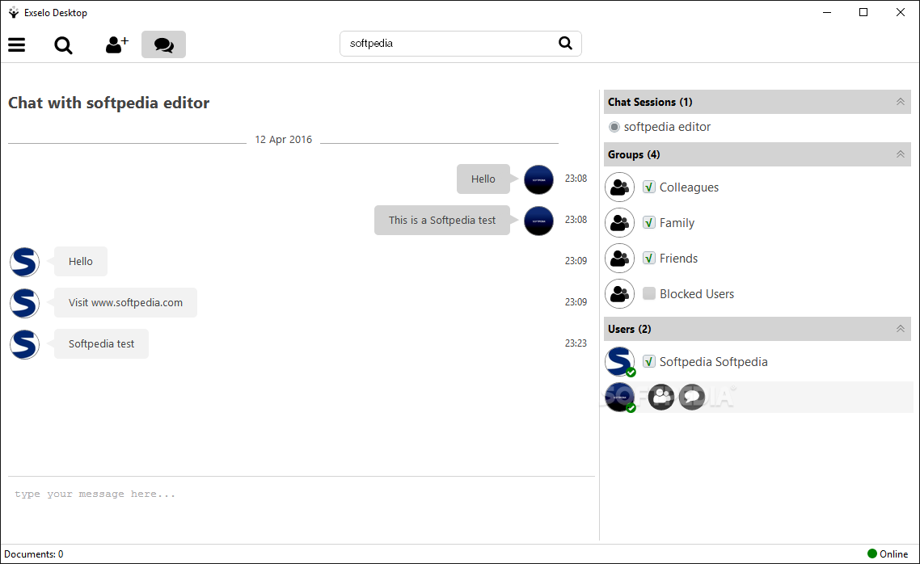
Task: Close the Exselo Desktop window
Action: (x=900, y=12)
